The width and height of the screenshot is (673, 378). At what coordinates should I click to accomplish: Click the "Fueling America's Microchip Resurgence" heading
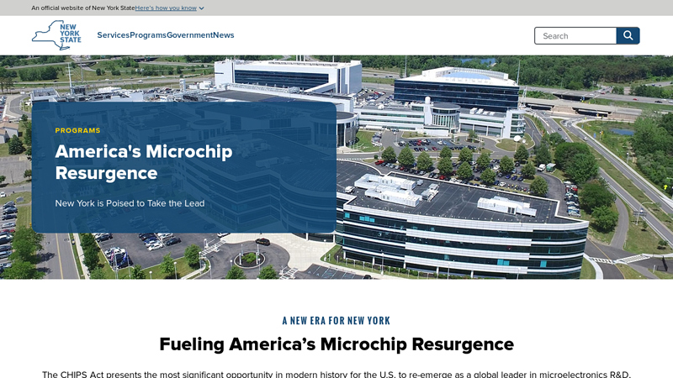coord(336,344)
